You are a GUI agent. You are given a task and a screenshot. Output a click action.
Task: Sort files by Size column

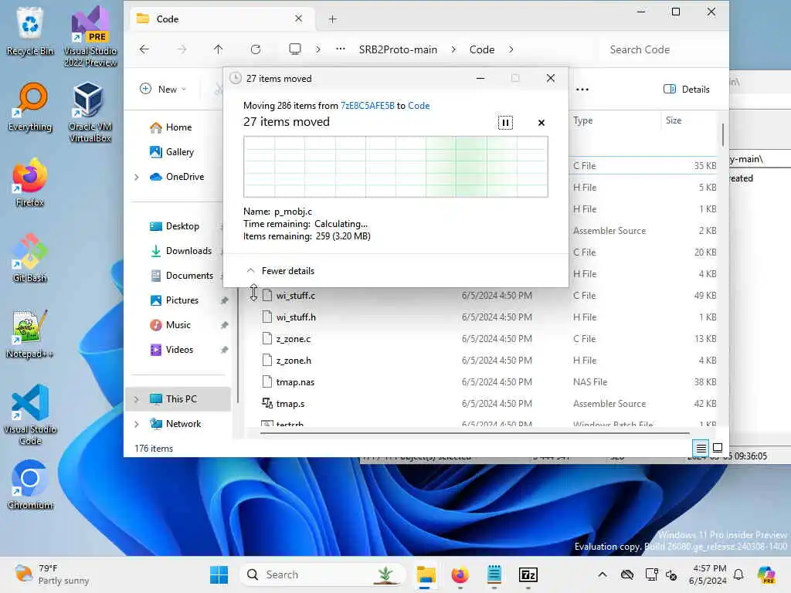(674, 120)
